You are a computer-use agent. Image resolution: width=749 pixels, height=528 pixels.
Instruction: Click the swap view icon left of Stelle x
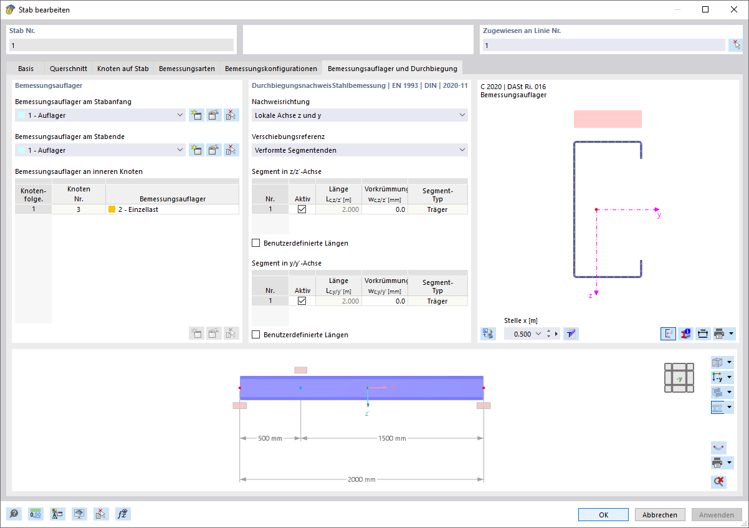(x=488, y=334)
